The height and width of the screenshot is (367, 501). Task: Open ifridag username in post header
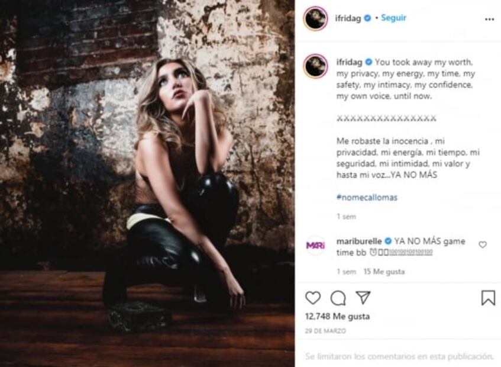coord(348,18)
